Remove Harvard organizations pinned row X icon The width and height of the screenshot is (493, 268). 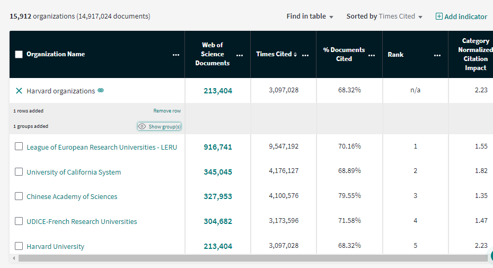click(x=19, y=91)
